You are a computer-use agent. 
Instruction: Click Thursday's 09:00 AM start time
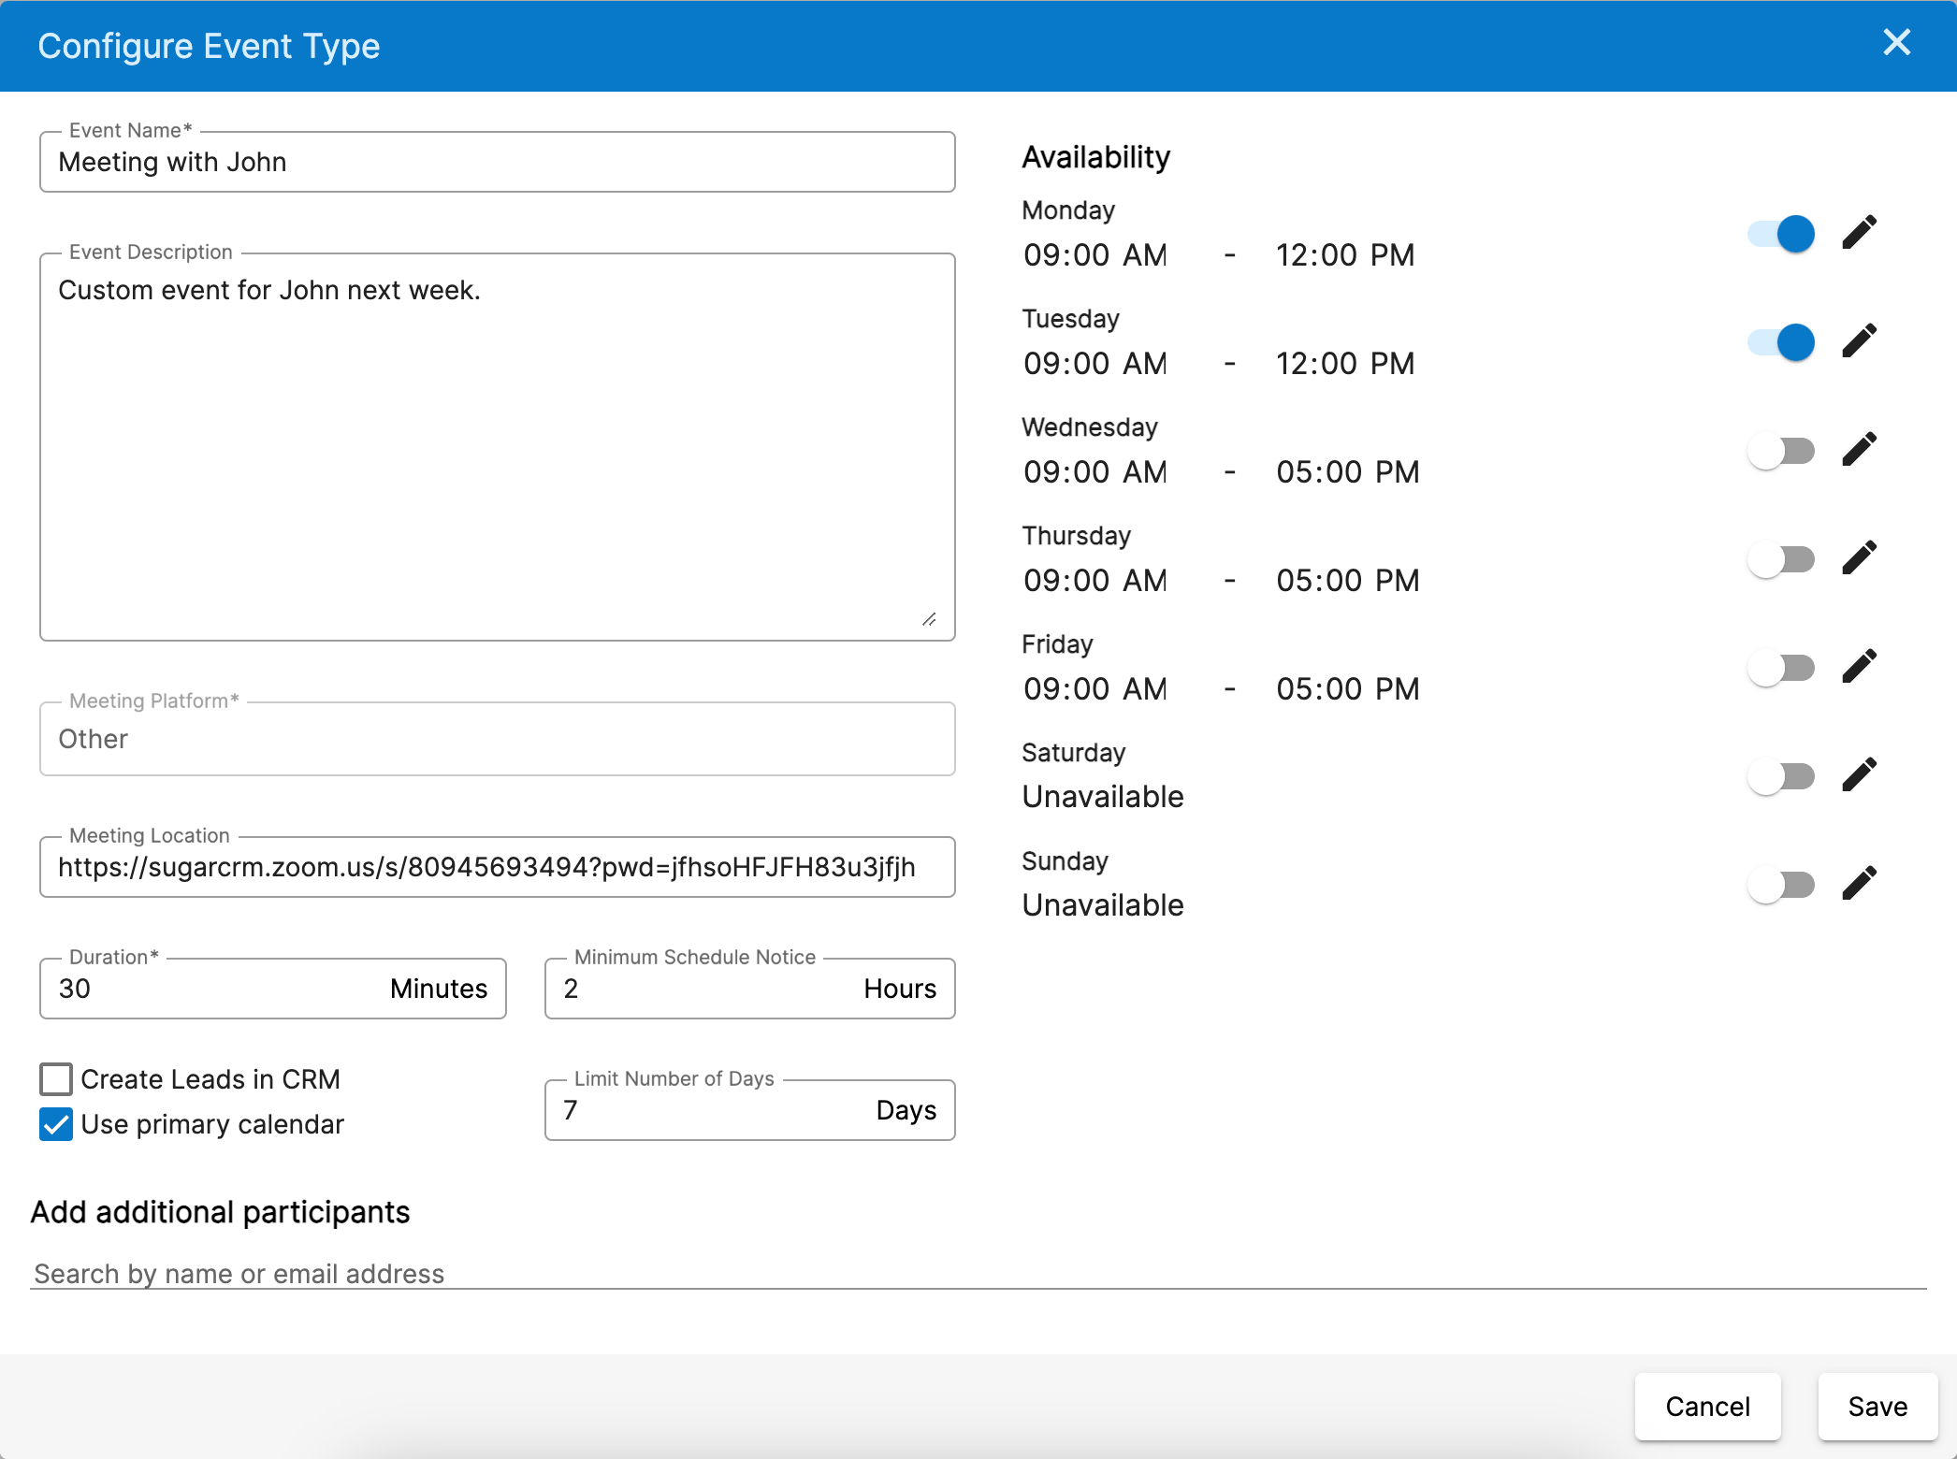coord(1094,580)
